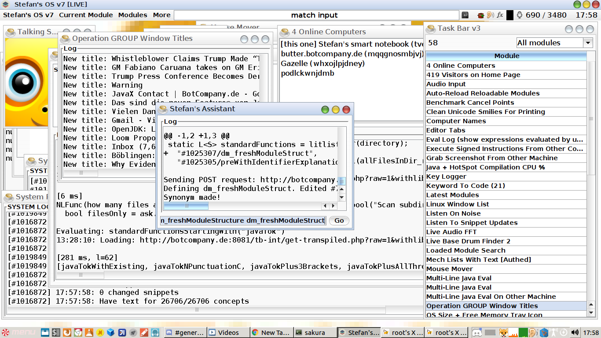Click the volume speaker tray icon
The height and width of the screenshot is (338, 601).
click(575, 333)
